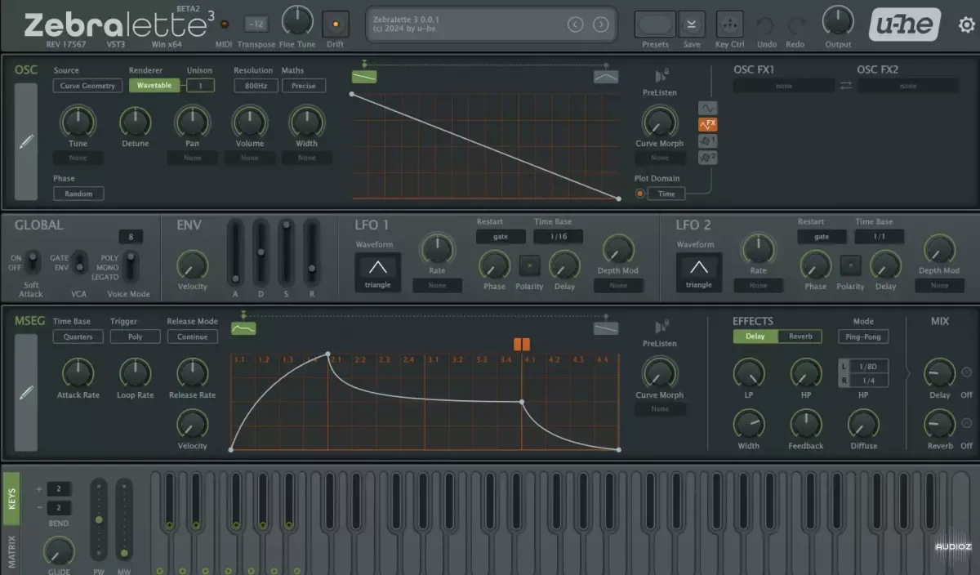This screenshot has width=980, height=575.
Task: Click the Unison value field 1
Action: [x=200, y=86]
